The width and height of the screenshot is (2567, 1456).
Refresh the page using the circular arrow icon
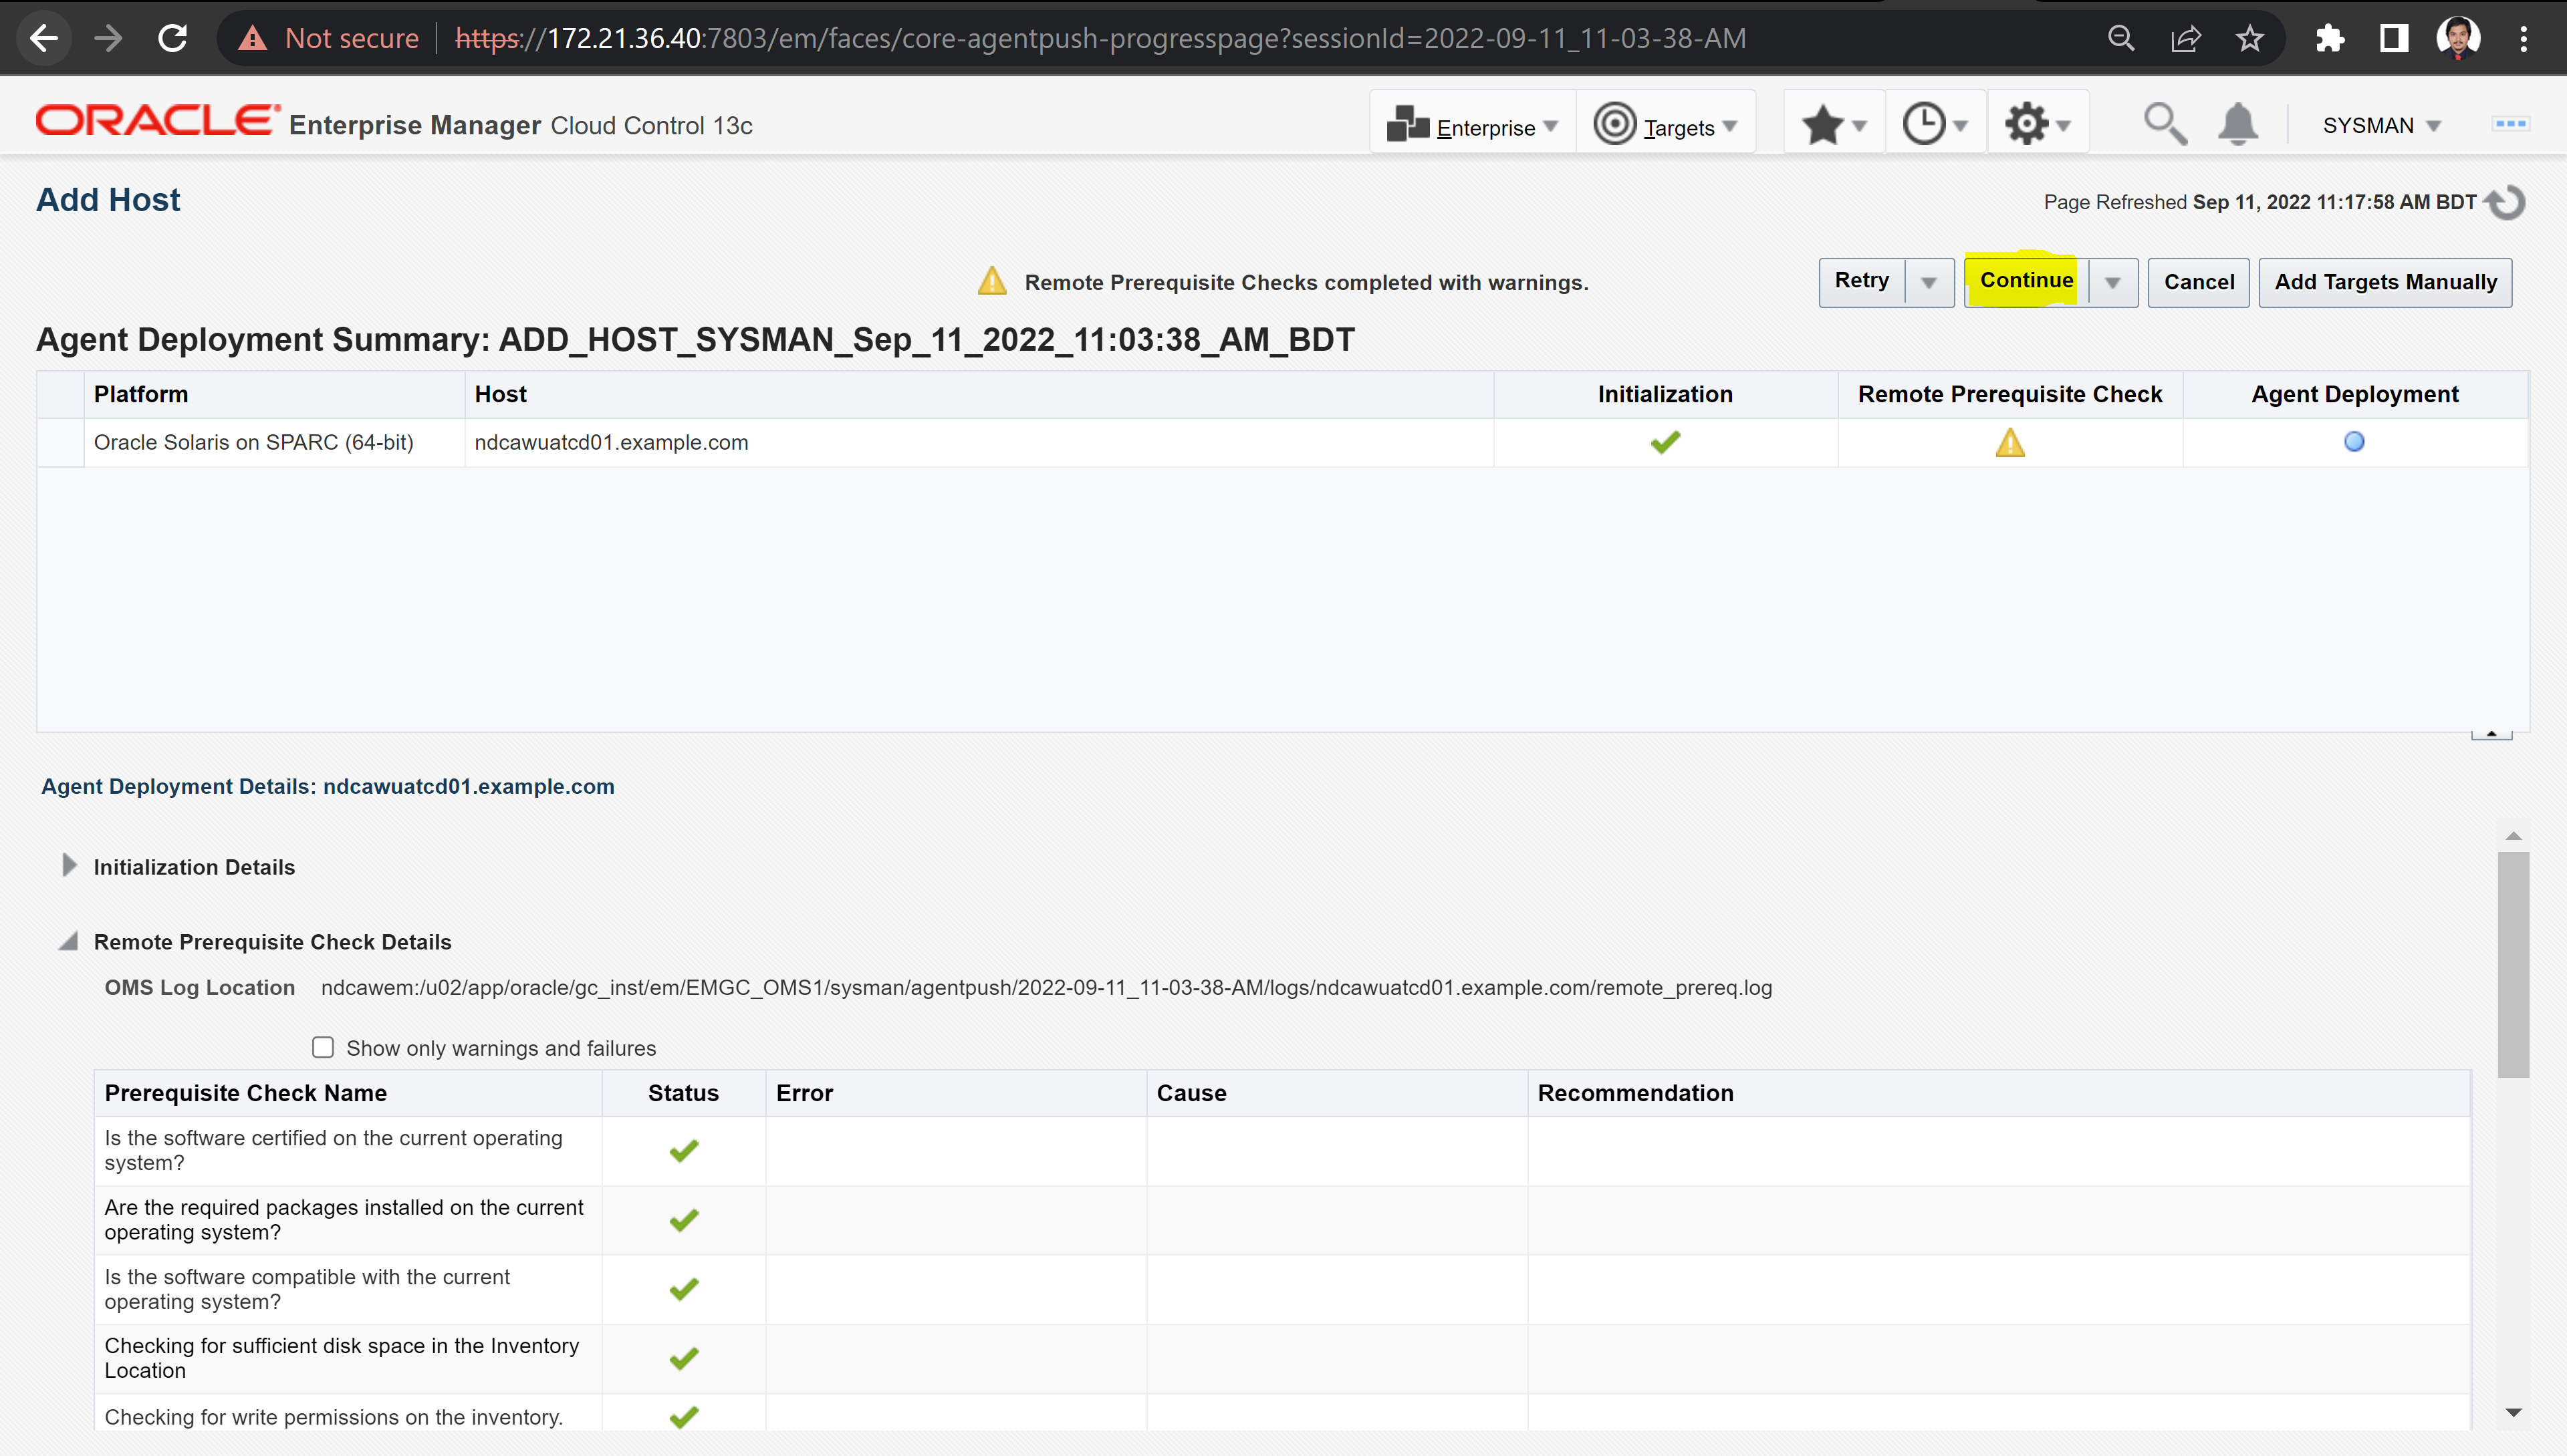click(x=2506, y=203)
